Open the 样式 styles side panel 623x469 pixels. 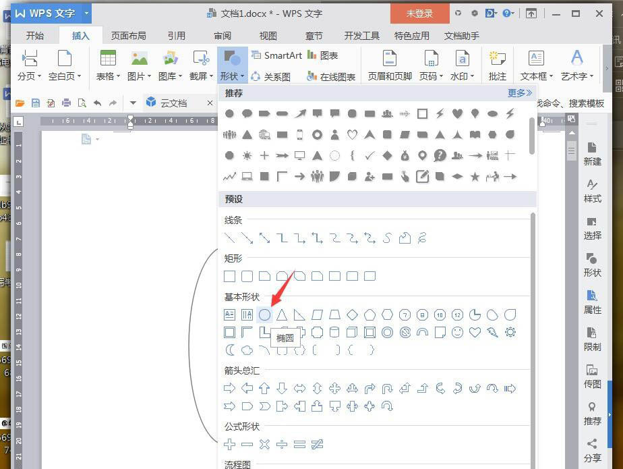592,191
